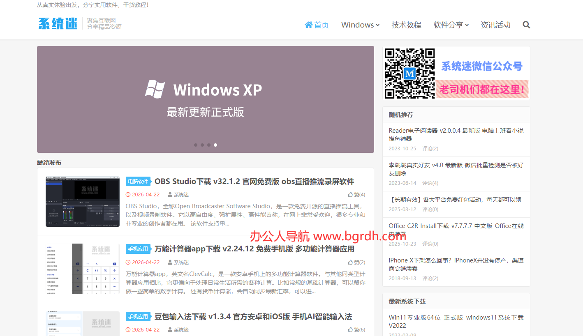Click 系统迷 author on 豆包输入法 post

(x=181, y=330)
